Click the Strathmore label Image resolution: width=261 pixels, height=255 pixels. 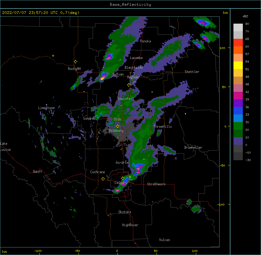156,184
